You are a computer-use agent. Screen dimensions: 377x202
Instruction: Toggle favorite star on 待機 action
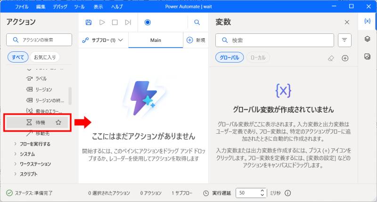[58, 122]
